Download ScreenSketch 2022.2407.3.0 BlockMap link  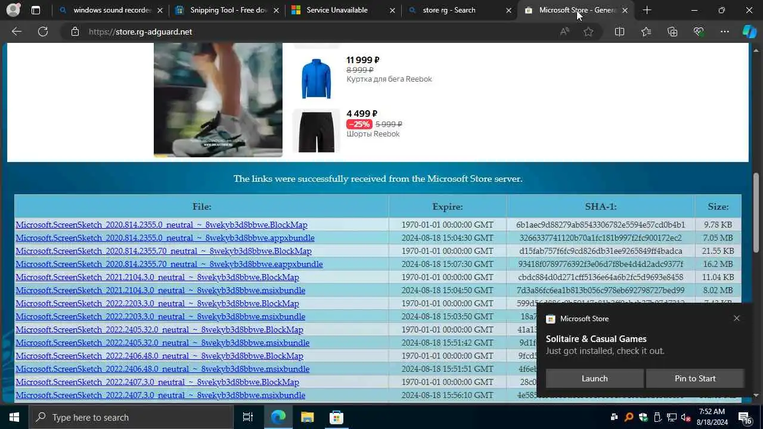tap(157, 382)
